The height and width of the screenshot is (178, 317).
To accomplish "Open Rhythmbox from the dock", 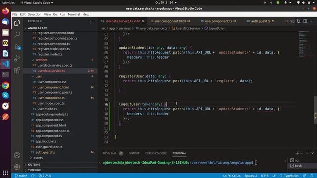I will coord(5,43).
